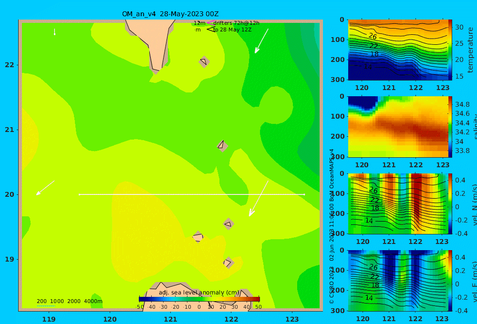This screenshot has width=477, height=324.
Task: Click the temperature colorbar
Action: pos(450,50)
